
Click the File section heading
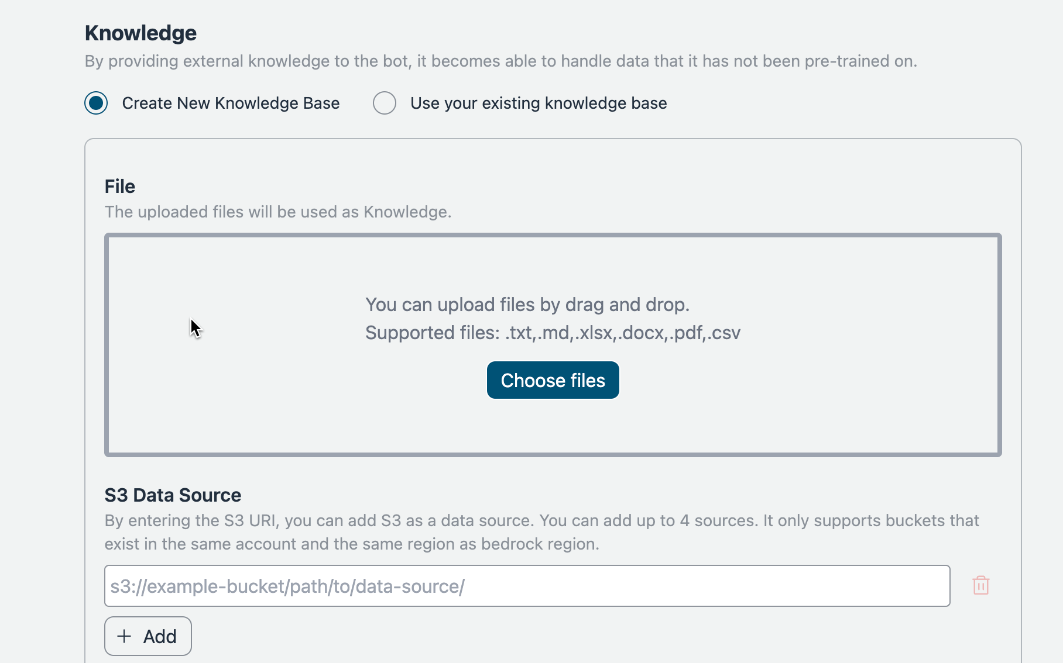coord(120,187)
